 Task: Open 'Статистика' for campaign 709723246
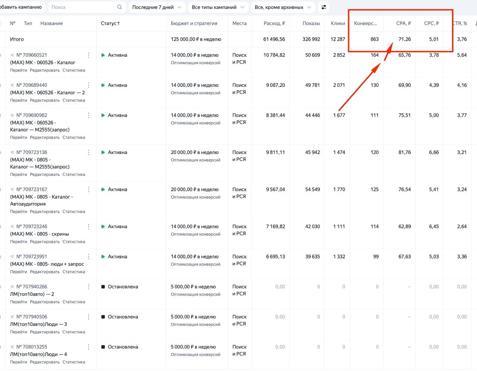pos(74,242)
